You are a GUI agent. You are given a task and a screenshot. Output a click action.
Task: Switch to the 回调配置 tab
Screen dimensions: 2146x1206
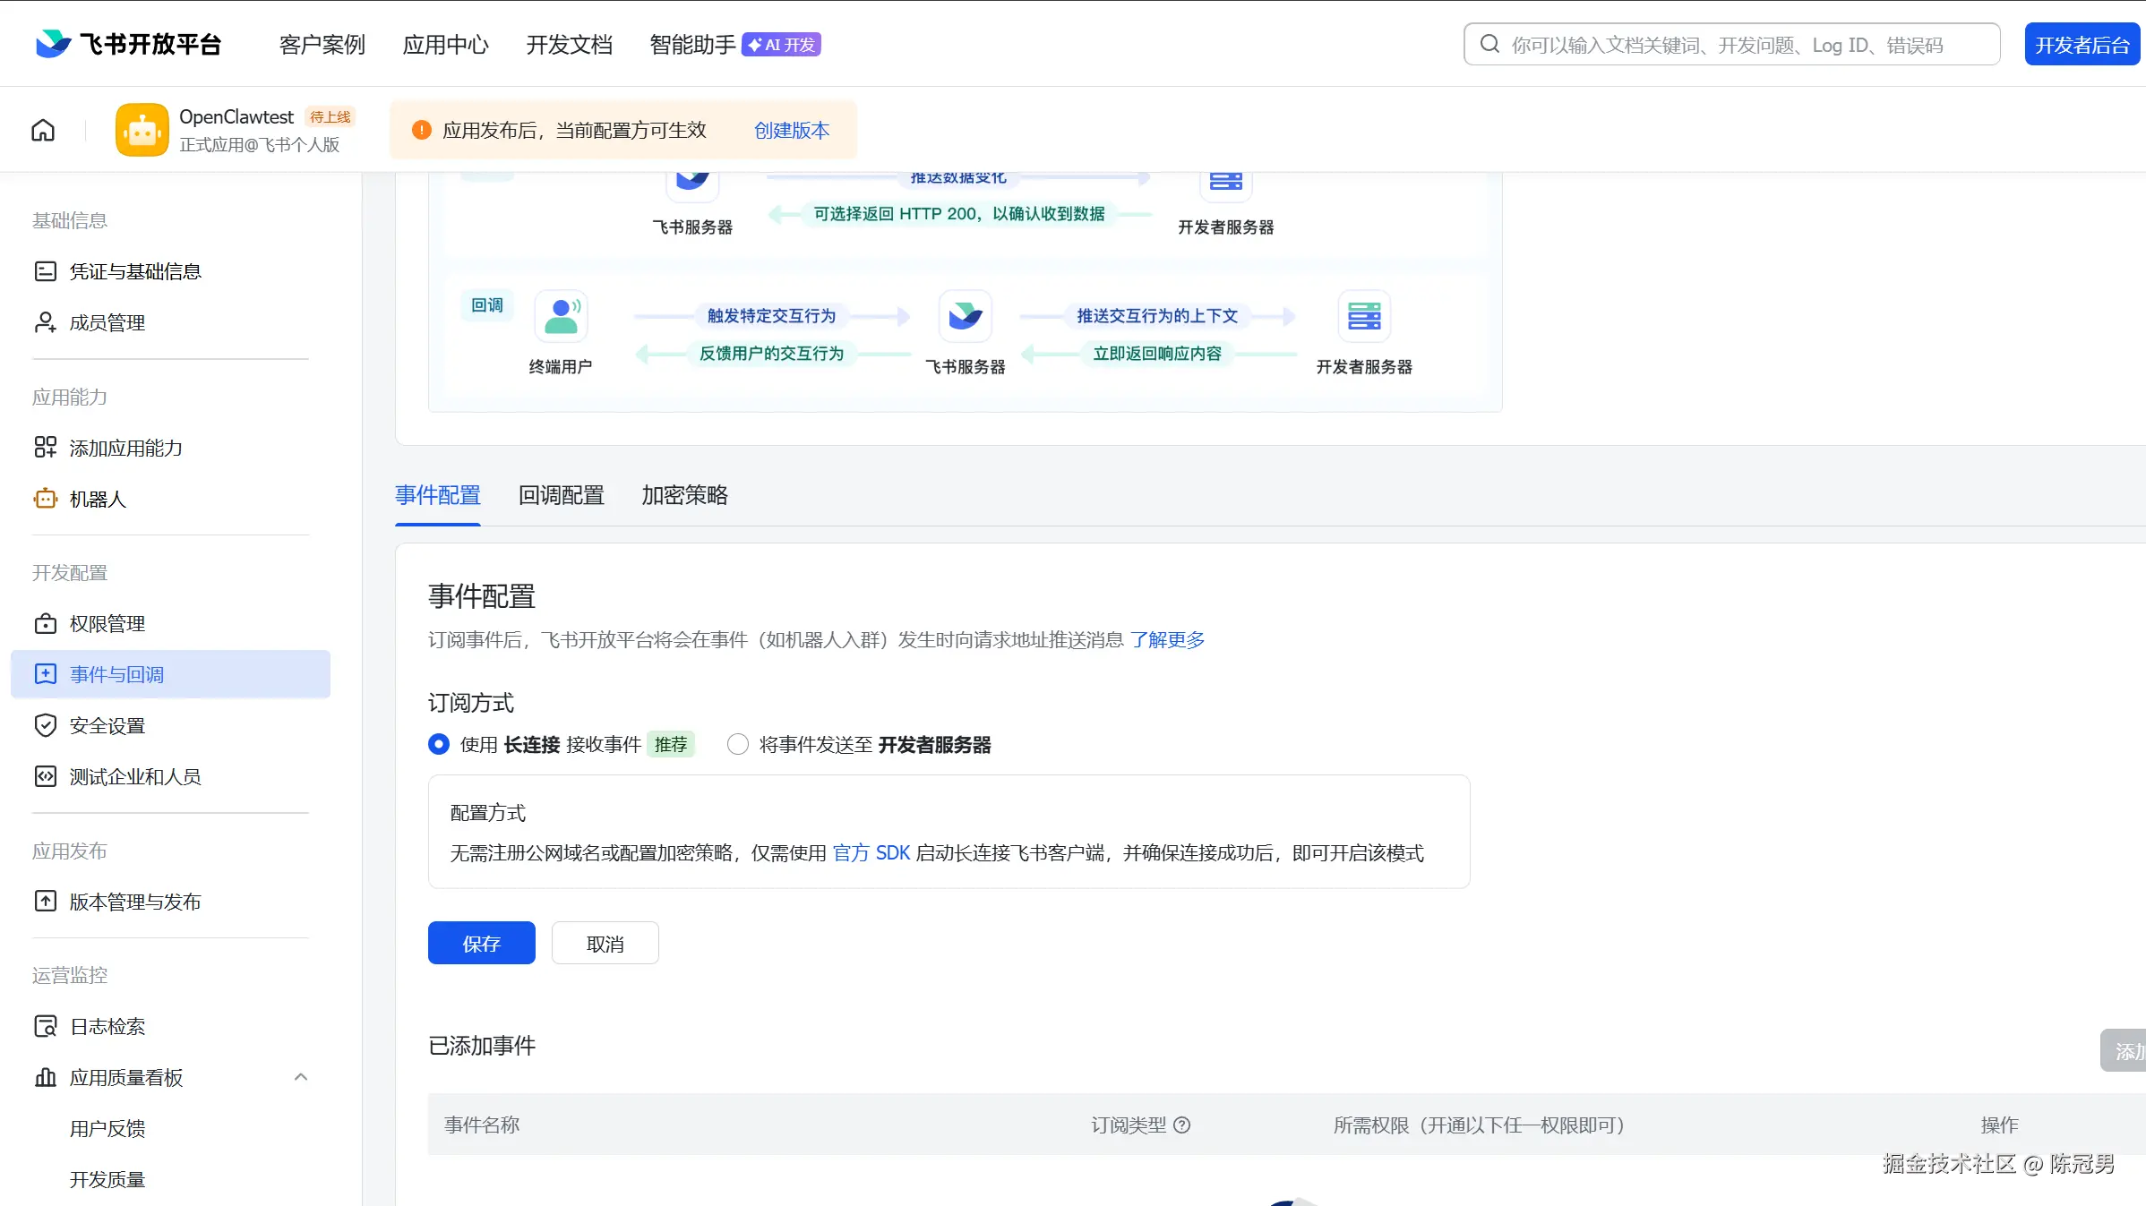coord(560,496)
